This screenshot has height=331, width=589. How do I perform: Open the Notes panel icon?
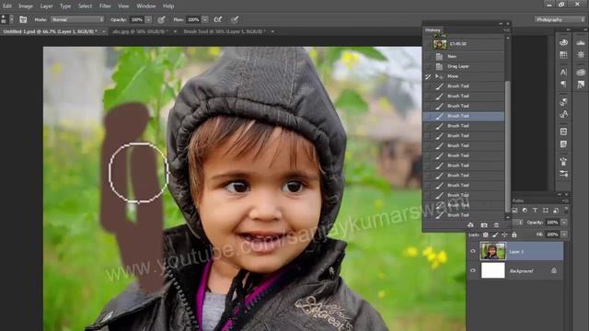563,144
